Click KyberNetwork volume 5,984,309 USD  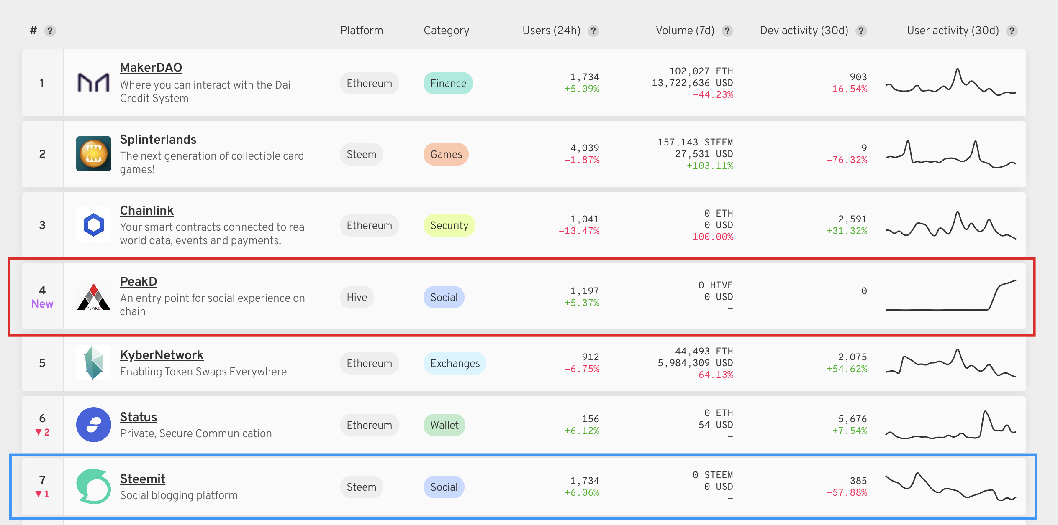pos(696,363)
